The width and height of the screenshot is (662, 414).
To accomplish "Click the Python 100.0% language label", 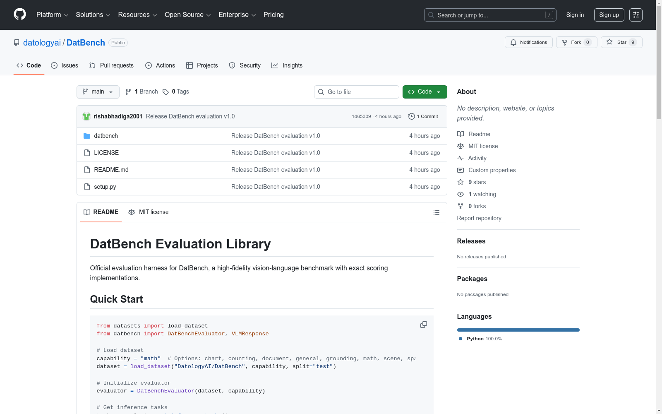I will point(485,339).
